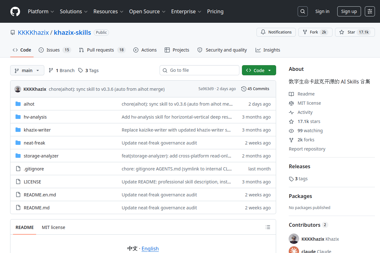Image resolution: width=380 pixels, height=253 pixels.
Task: View 1 Branch list
Action: 62,71
